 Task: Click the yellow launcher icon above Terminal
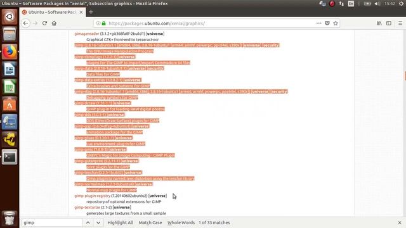[10, 139]
